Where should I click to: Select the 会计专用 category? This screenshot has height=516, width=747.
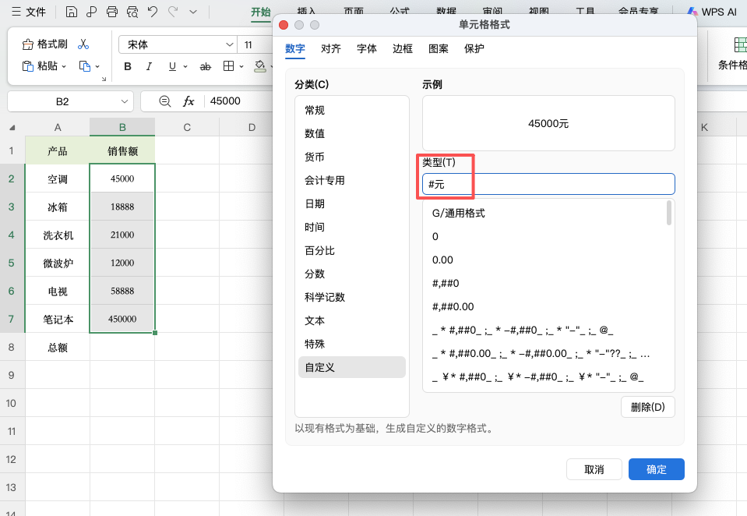(352, 180)
